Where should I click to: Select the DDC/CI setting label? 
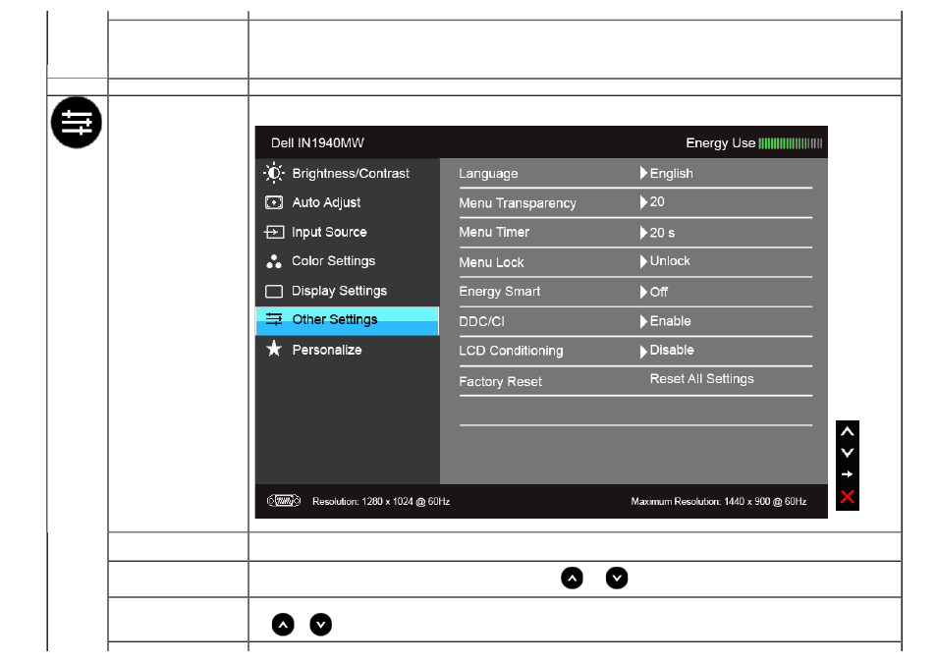tap(481, 321)
